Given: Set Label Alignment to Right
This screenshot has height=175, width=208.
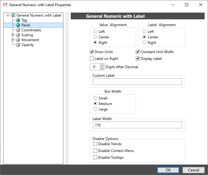Looking at the screenshot, I should 144,42.
